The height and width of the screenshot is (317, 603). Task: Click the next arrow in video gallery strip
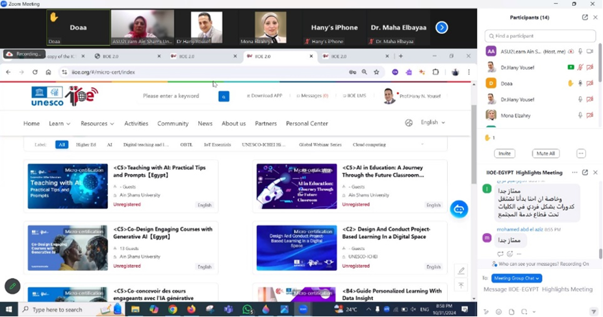click(x=441, y=27)
